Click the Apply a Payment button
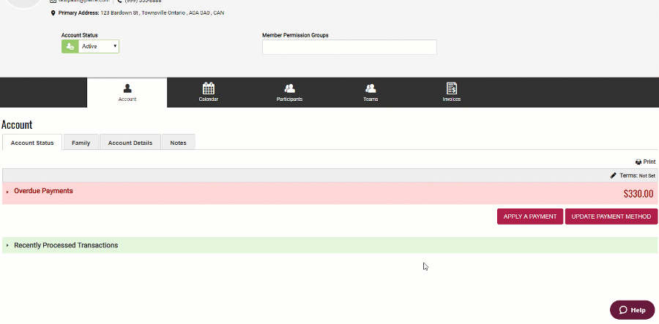This screenshot has height=324, width=659. click(x=529, y=216)
